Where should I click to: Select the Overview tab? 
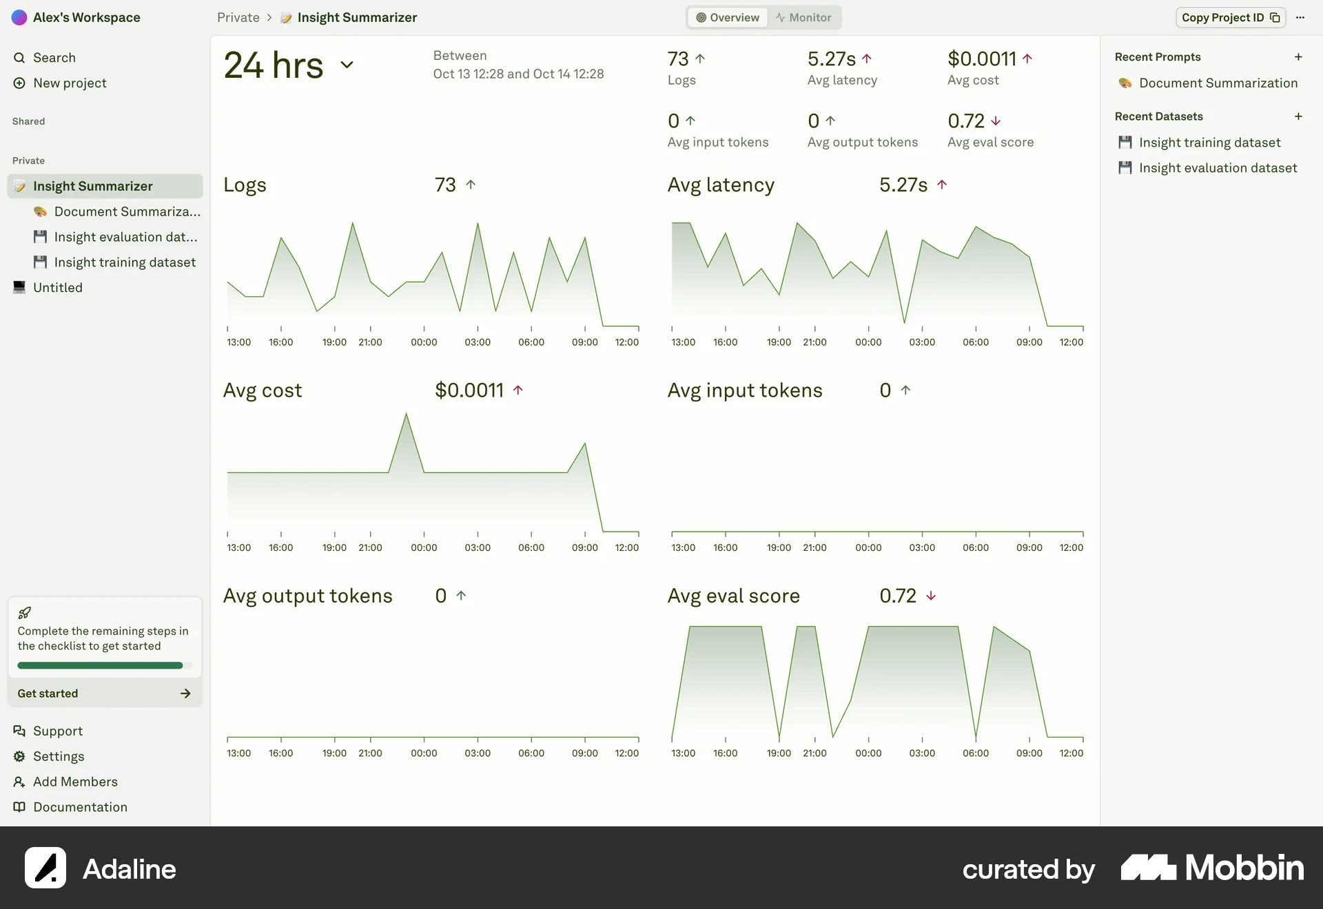(728, 18)
